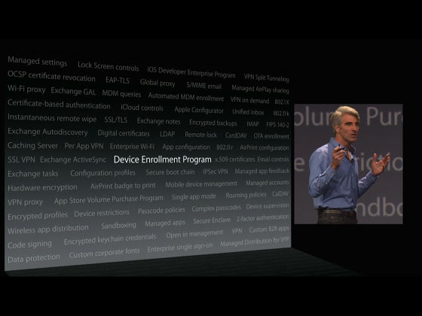
Task: Click the 'SSL VPN' text
Action: [21, 160]
